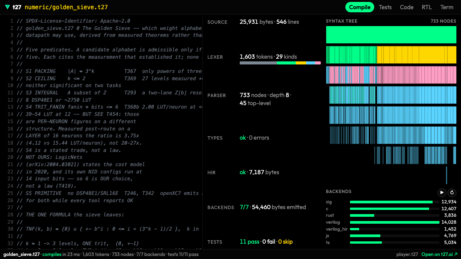Click the 1,452 verilog_hir byte count
This screenshot has height=259, width=461.
pyautogui.click(x=450, y=229)
